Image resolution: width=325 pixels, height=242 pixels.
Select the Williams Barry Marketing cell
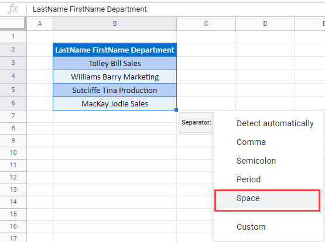pyautogui.click(x=115, y=77)
